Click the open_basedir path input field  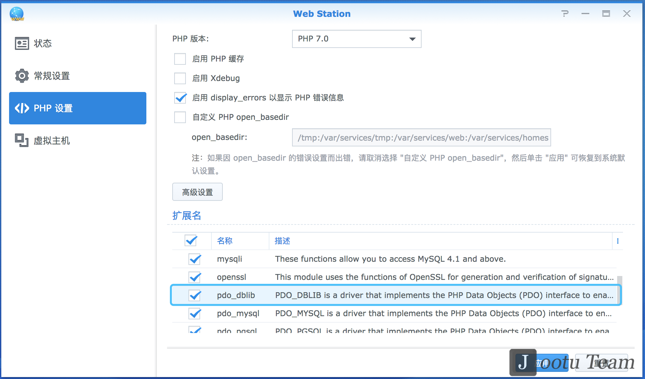[x=421, y=138]
